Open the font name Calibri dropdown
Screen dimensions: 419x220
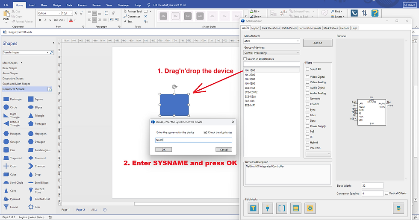click(59, 13)
